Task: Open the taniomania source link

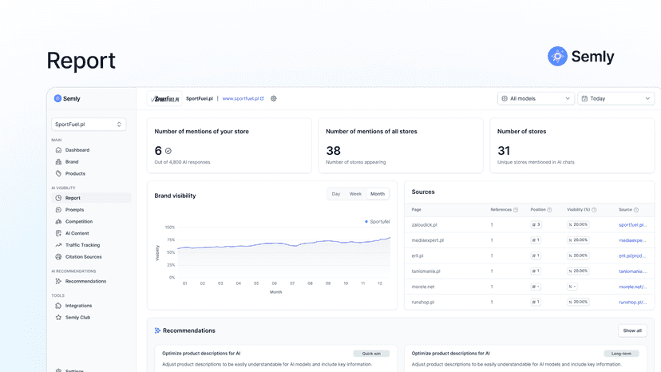Action: pos(632,271)
